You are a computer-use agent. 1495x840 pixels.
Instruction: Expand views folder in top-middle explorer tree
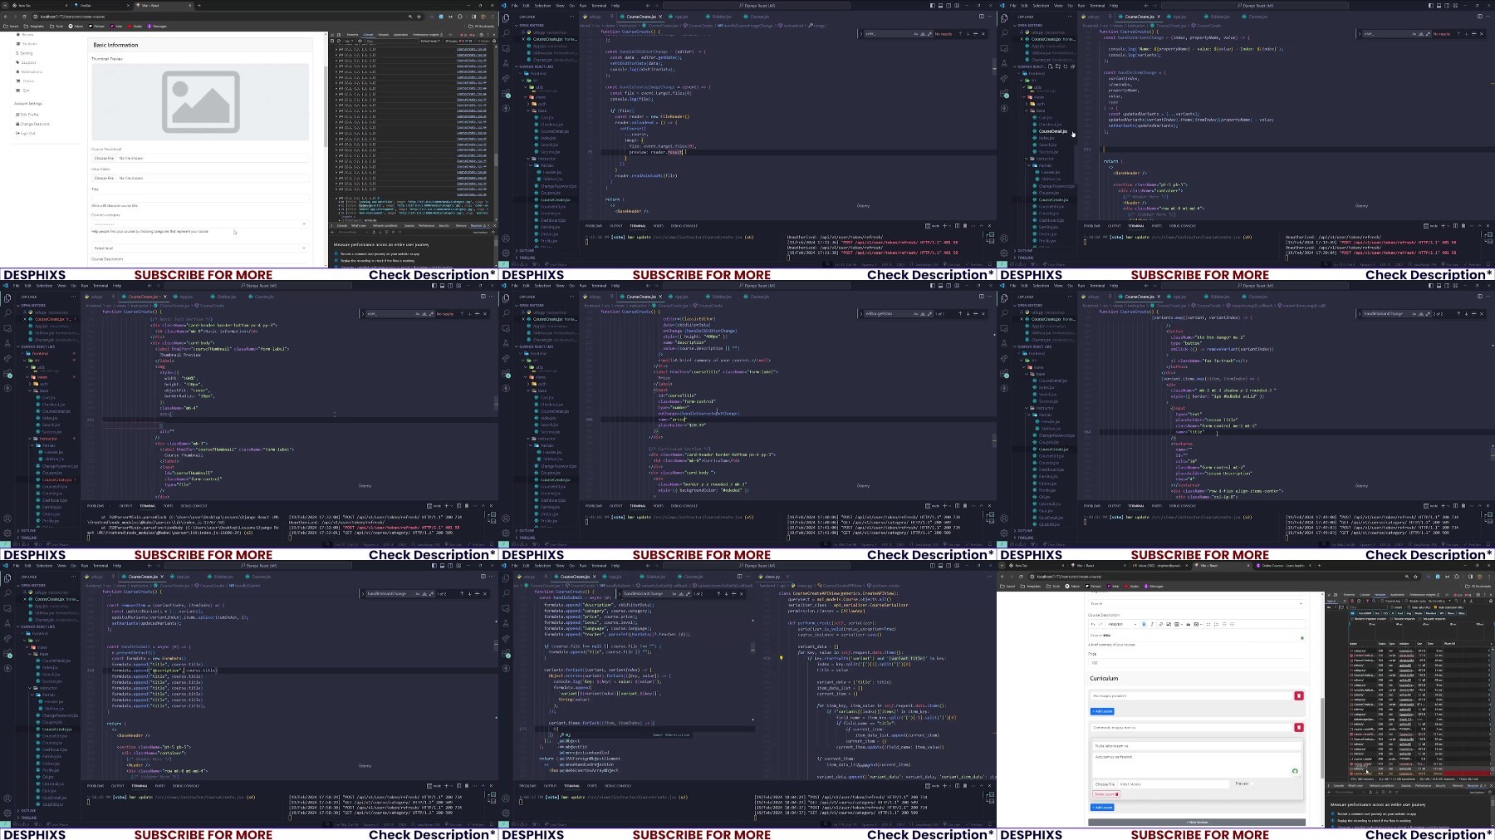(541, 97)
